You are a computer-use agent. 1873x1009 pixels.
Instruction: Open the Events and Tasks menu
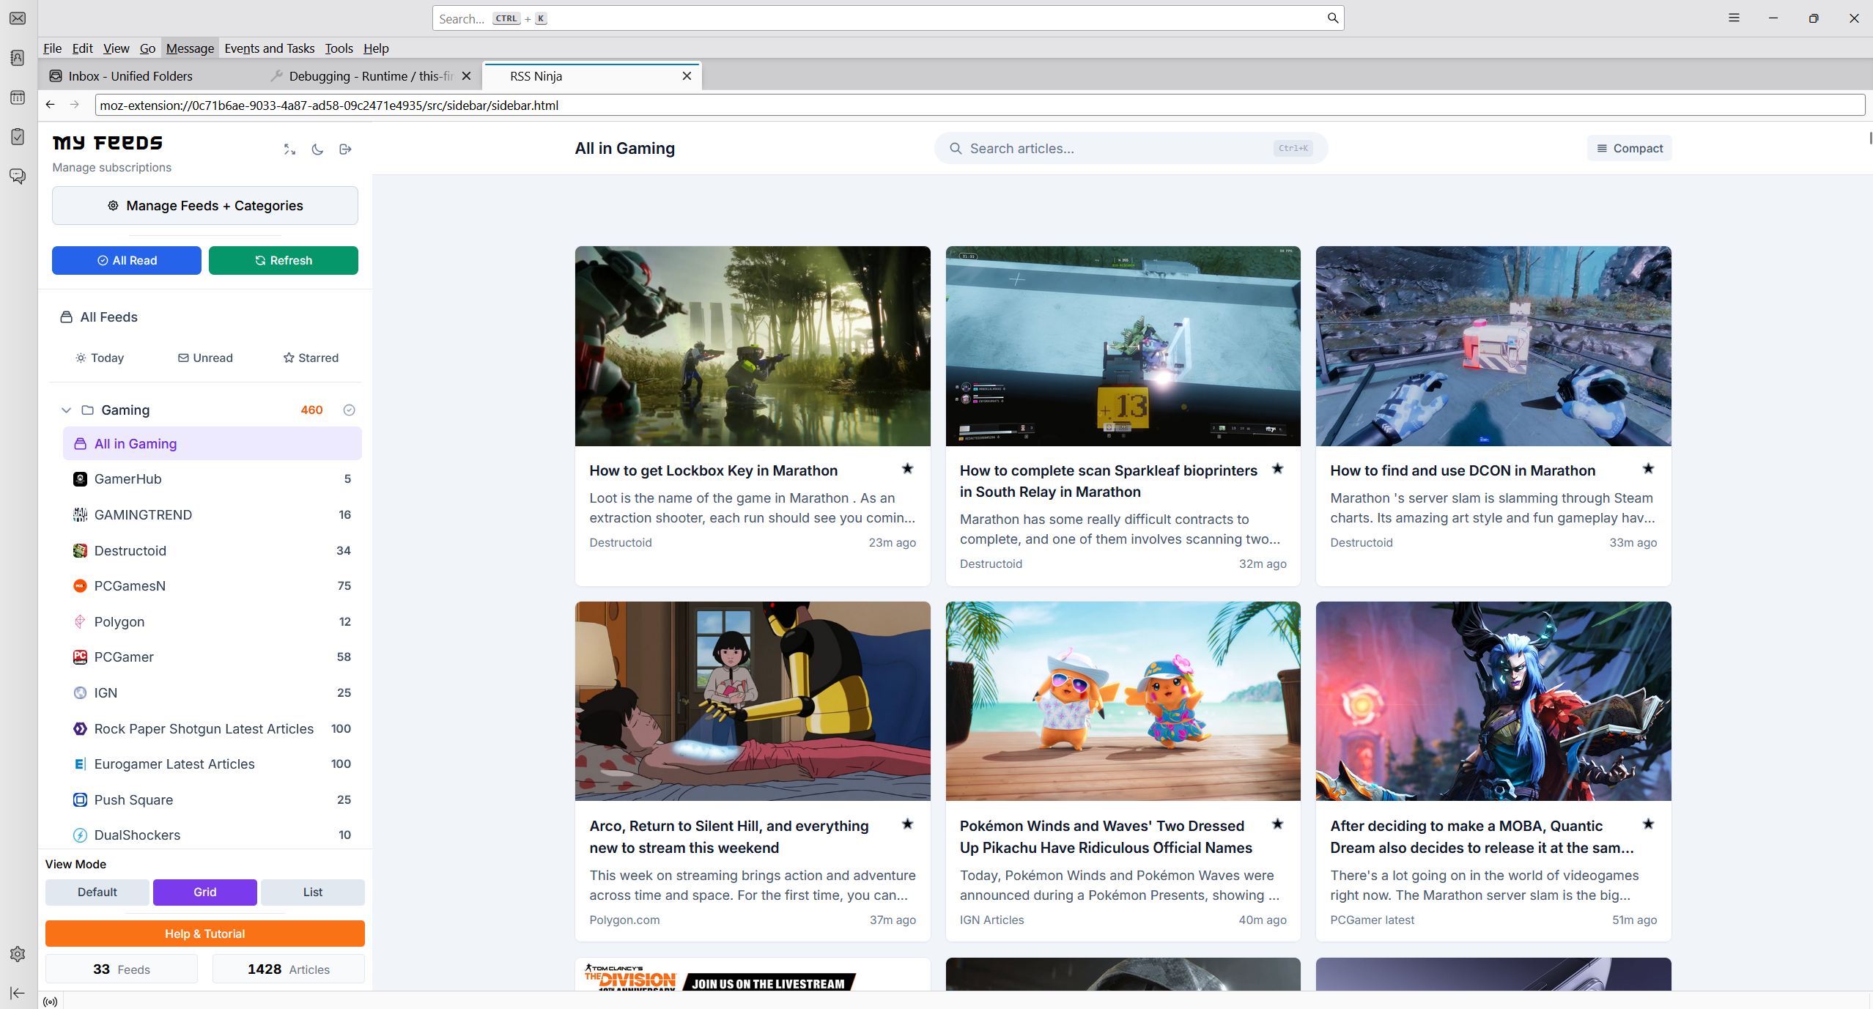click(269, 48)
